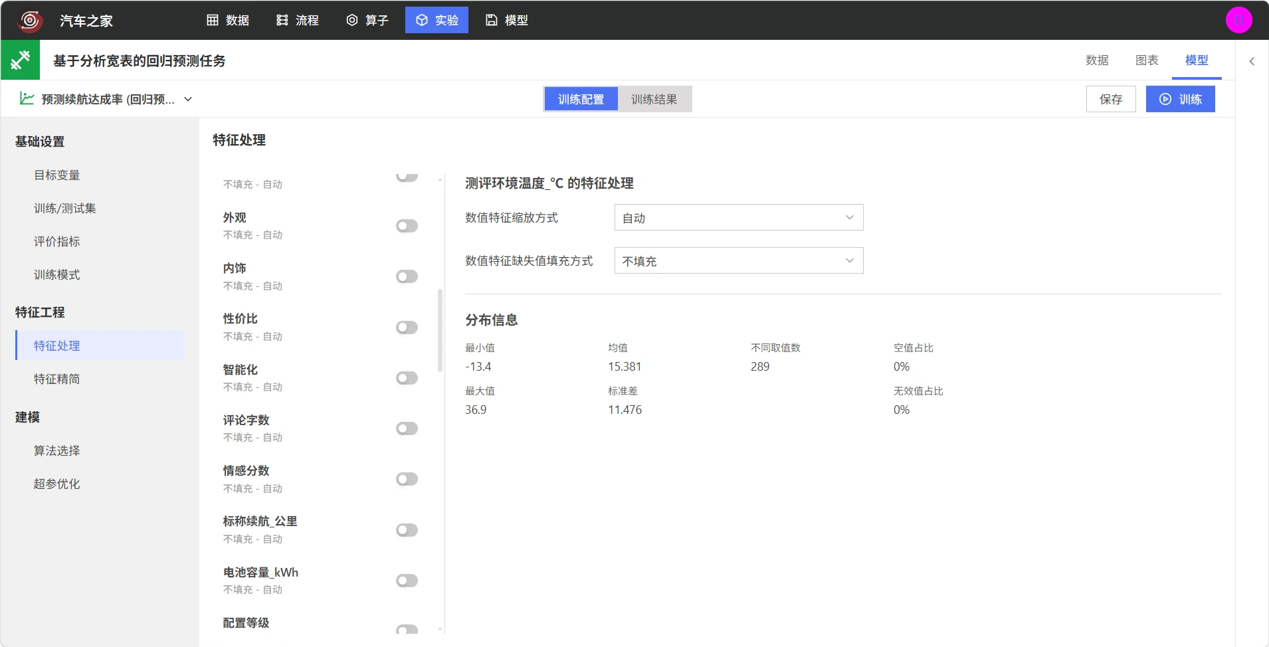Image resolution: width=1269 pixels, height=647 pixels.
Task: Open 评价指标 settings
Action: click(x=57, y=241)
